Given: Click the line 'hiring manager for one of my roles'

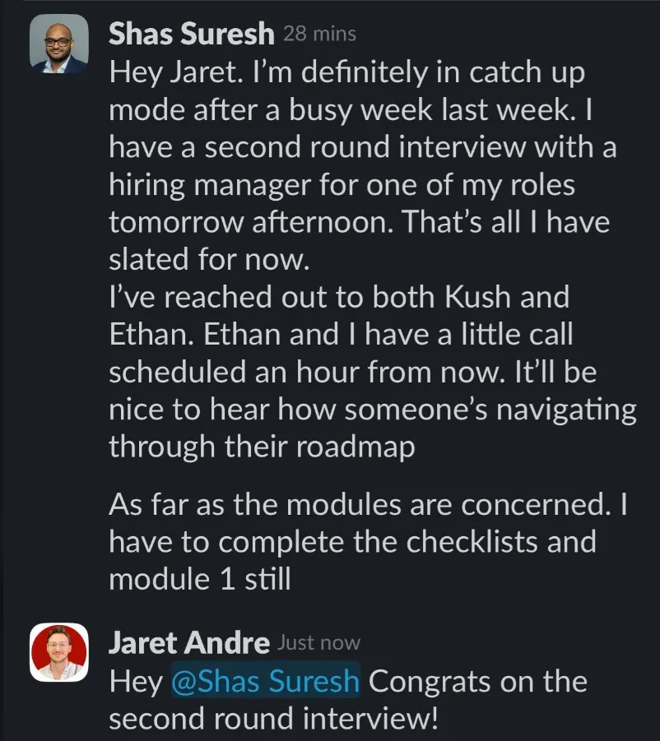Looking at the screenshot, I should (x=342, y=185).
